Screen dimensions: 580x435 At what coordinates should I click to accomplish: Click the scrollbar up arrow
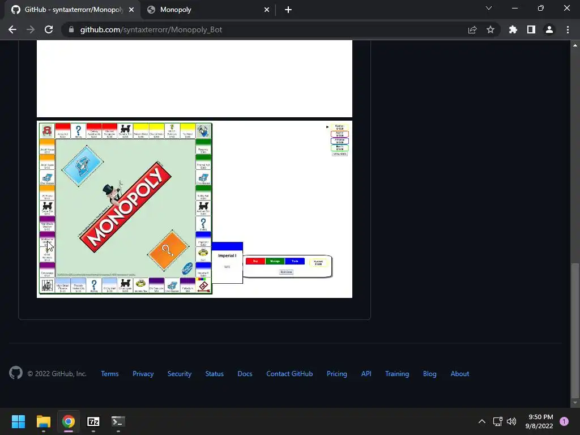pyautogui.click(x=575, y=45)
